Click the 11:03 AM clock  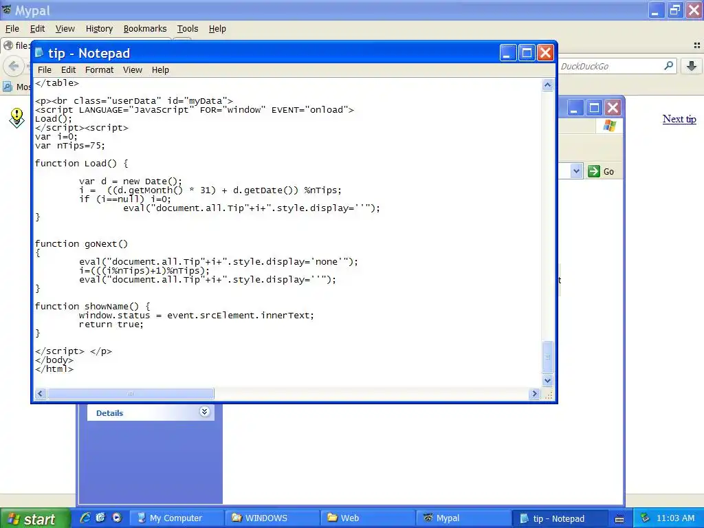click(675, 518)
